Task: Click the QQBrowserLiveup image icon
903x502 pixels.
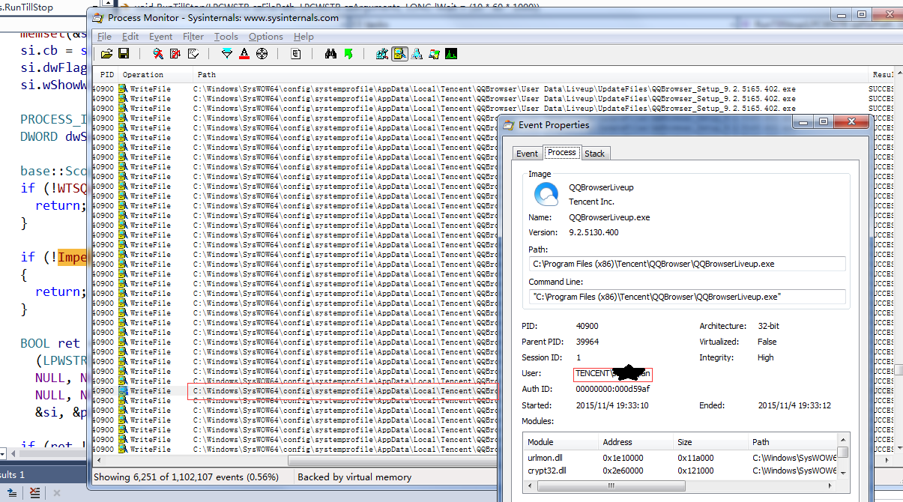Action: 546,194
